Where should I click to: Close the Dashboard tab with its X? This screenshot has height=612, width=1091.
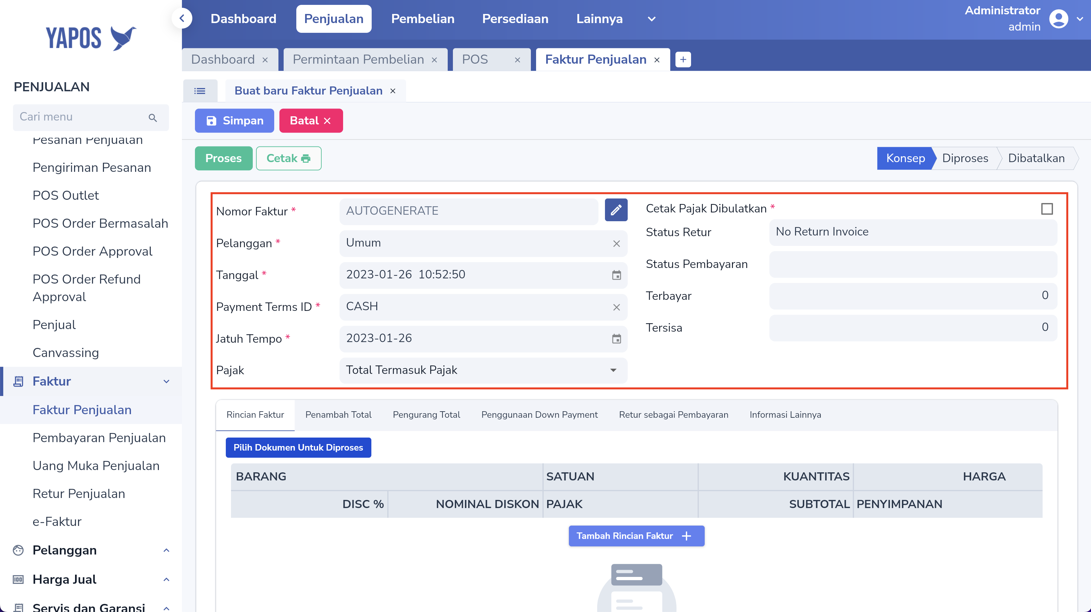pyautogui.click(x=265, y=60)
